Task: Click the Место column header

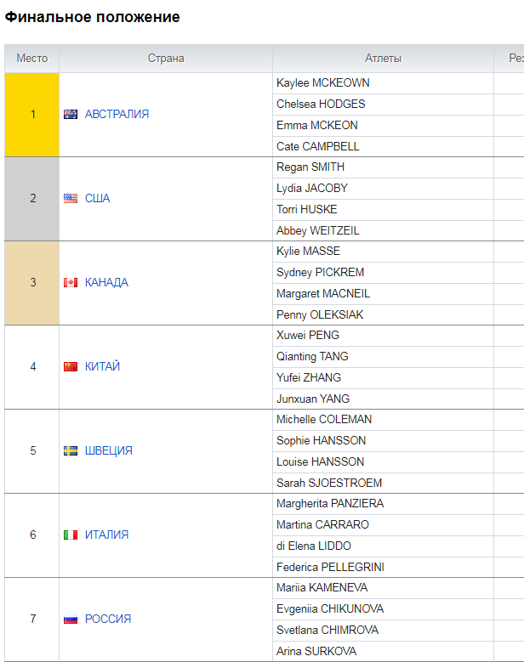Action: [32, 59]
